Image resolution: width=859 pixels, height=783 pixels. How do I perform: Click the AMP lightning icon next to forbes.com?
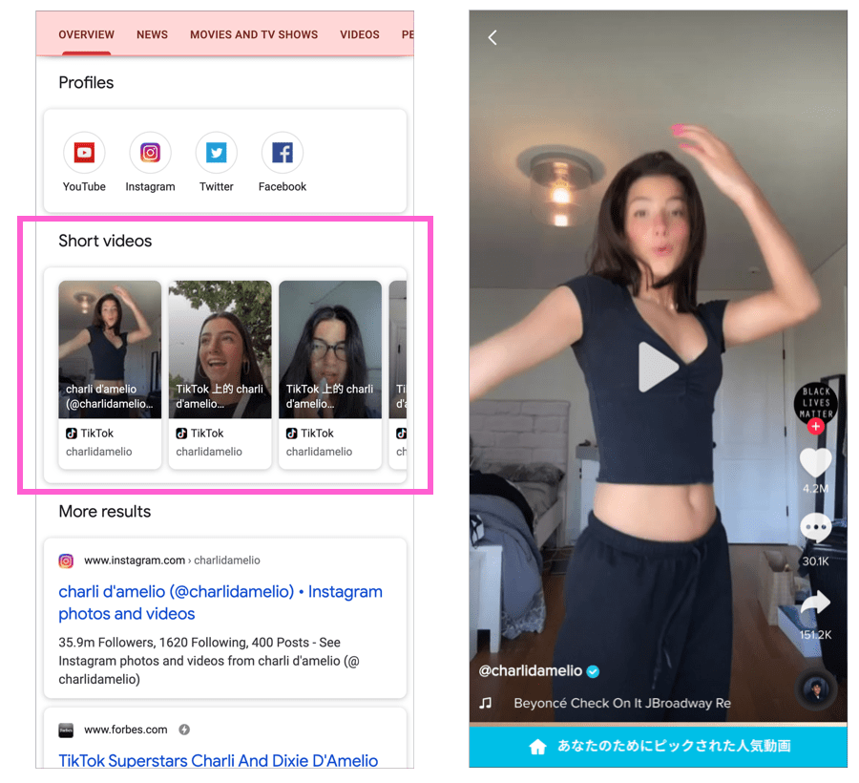[x=184, y=730]
